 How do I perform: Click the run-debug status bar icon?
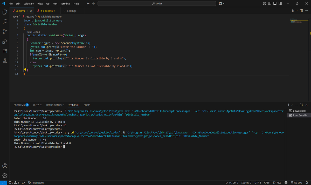click(x=23, y=183)
